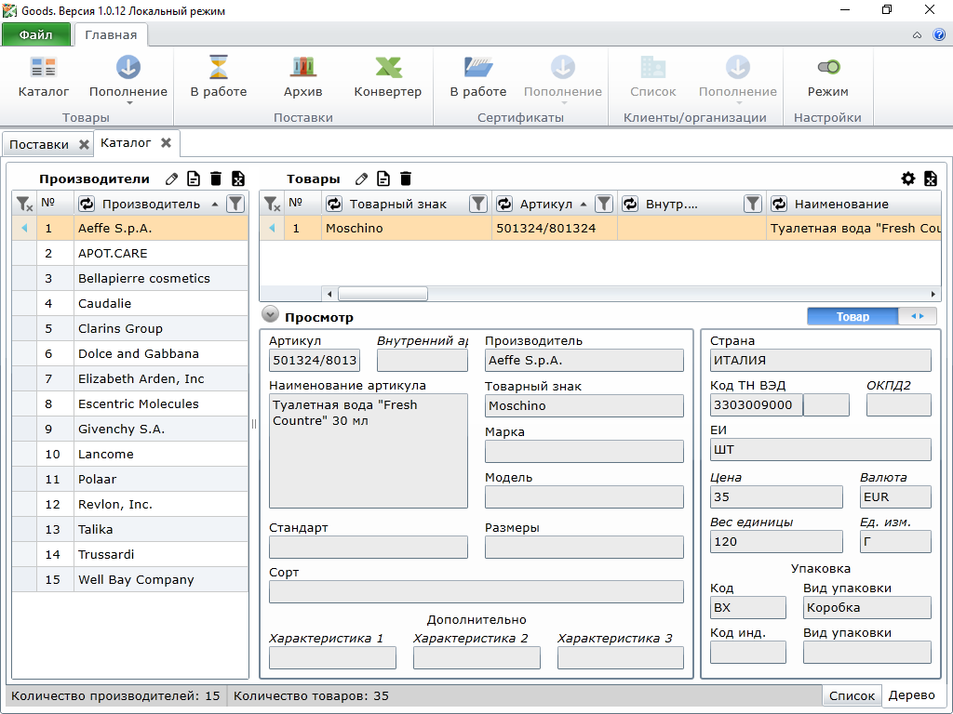Image resolution: width=953 pixels, height=714 pixels.
Task: Click the Код ТН ВЭД field
Action: coord(756,405)
